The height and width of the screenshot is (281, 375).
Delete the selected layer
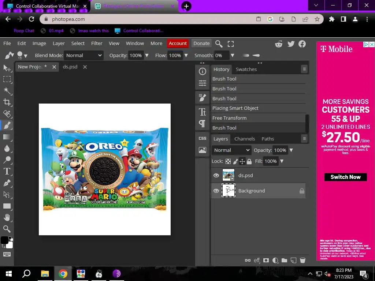point(302,260)
